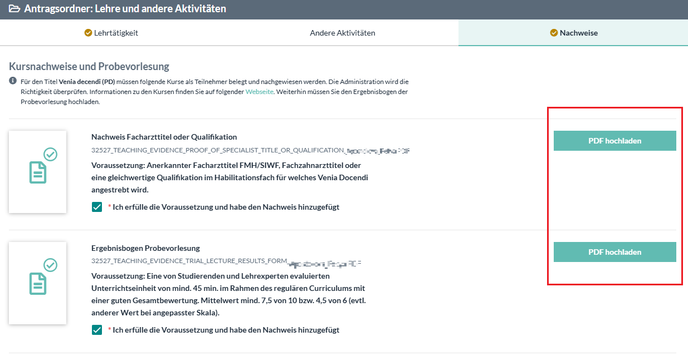Click the document icon for Nachweis Facharzttitel
Image resolution: width=688 pixels, height=356 pixels.
point(37,173)
